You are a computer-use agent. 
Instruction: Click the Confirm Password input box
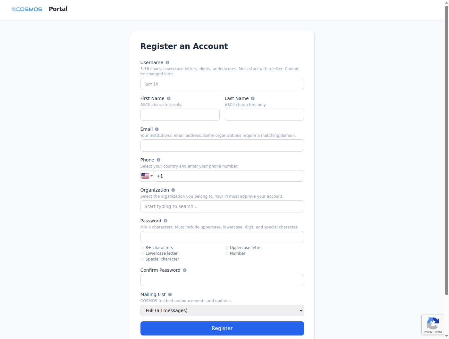222,280
